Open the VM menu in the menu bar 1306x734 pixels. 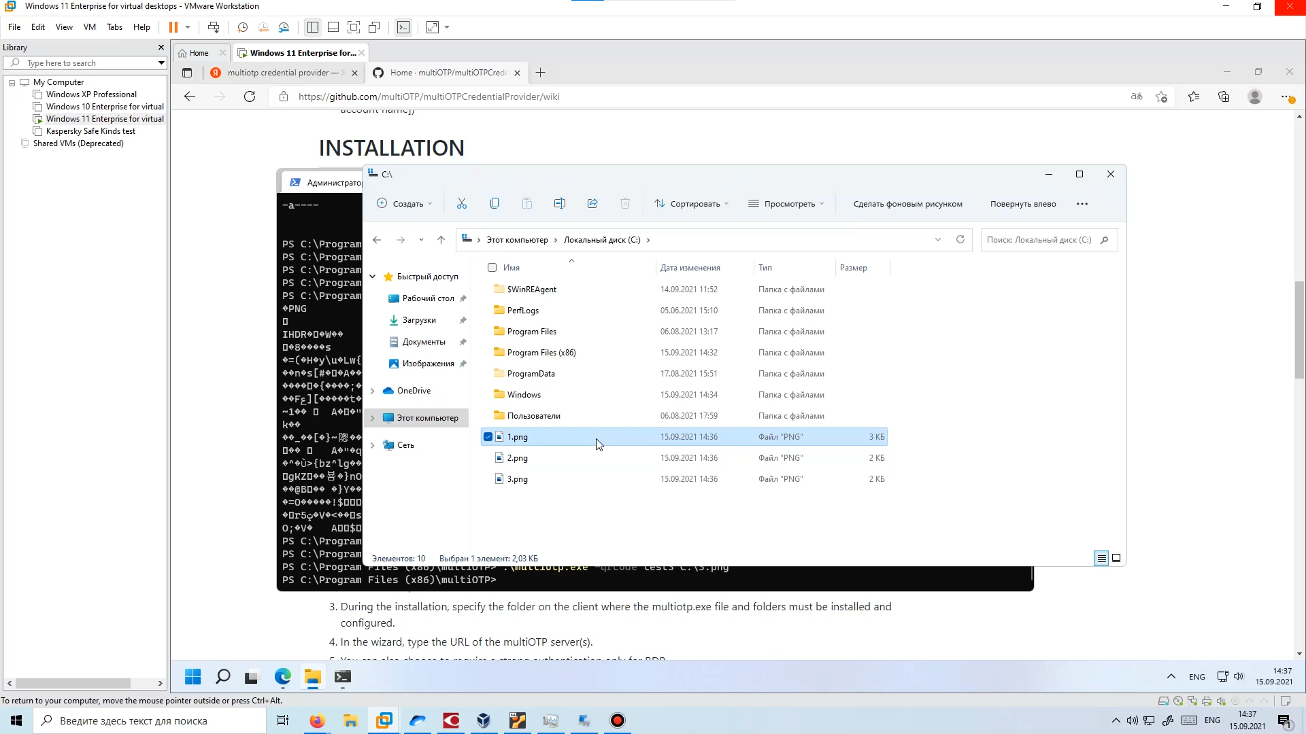(x=89, y=27)
